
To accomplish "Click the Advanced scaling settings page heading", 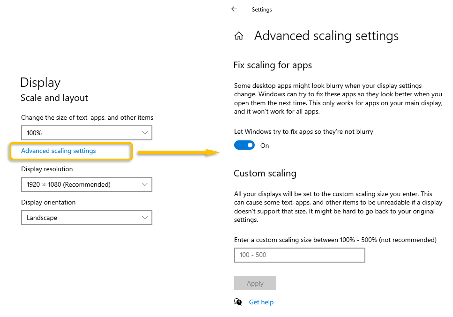I will pyautogui.click(x=326, y=36).
